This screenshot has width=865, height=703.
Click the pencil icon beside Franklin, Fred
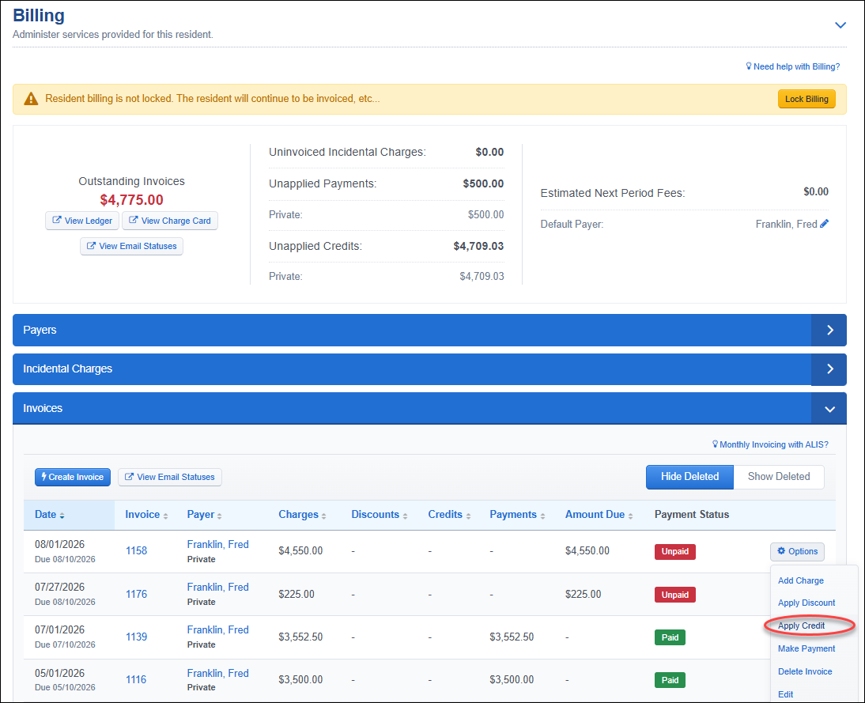click(824, 224)
